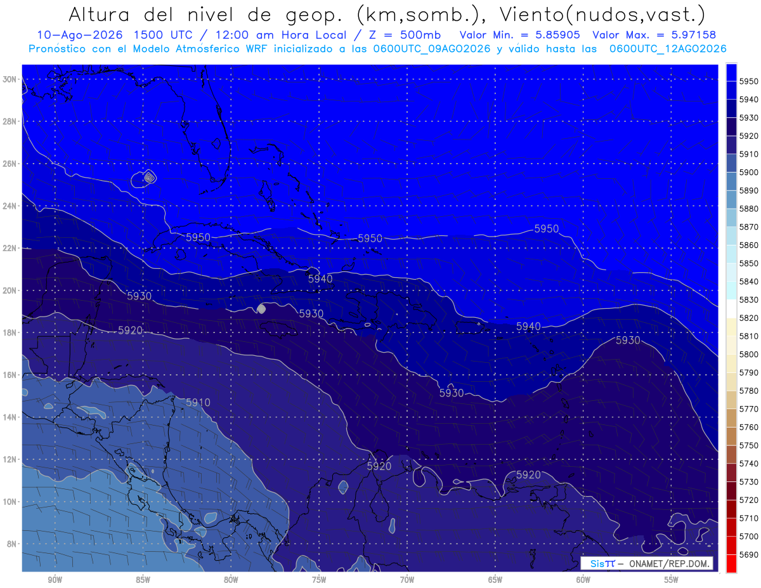Click the '65W' longitude axis label

pyautogui.click(x=495, y=580)
